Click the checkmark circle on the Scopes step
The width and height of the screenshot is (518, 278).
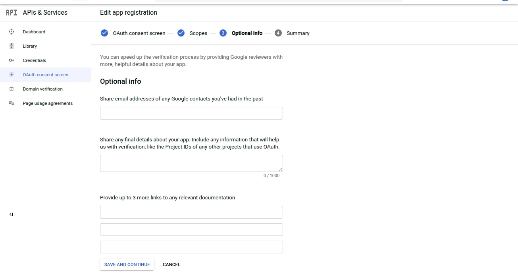click(181, 33)
